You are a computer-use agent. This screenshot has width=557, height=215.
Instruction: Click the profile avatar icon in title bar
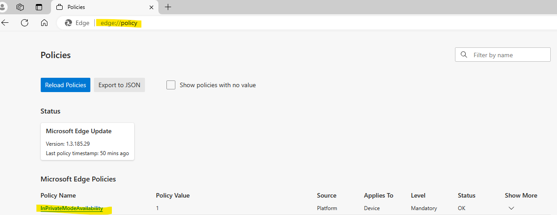pyautogui.click(x=3, y=7)
